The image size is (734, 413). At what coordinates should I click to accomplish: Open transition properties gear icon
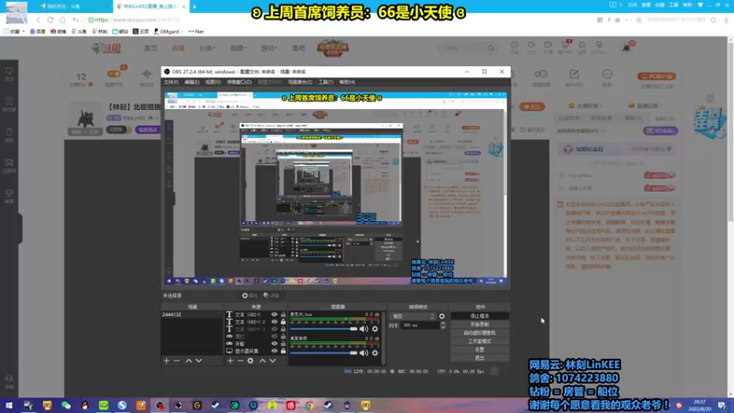(441, 317)
